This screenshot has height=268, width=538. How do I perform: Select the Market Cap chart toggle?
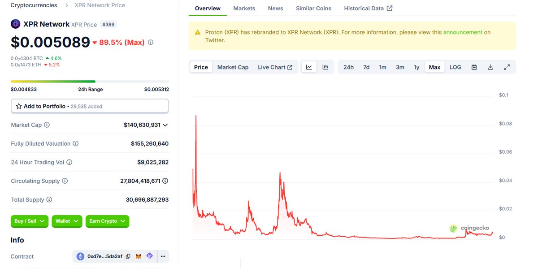coord(233,67)
